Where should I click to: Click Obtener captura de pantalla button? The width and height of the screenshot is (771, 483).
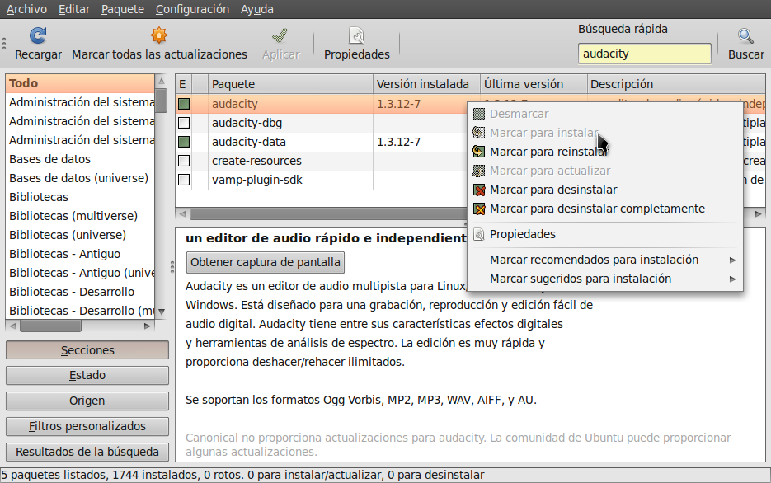click(x=266, y=262)
